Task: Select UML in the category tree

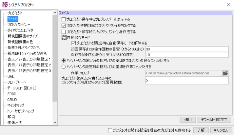Action: coord(11,77)
